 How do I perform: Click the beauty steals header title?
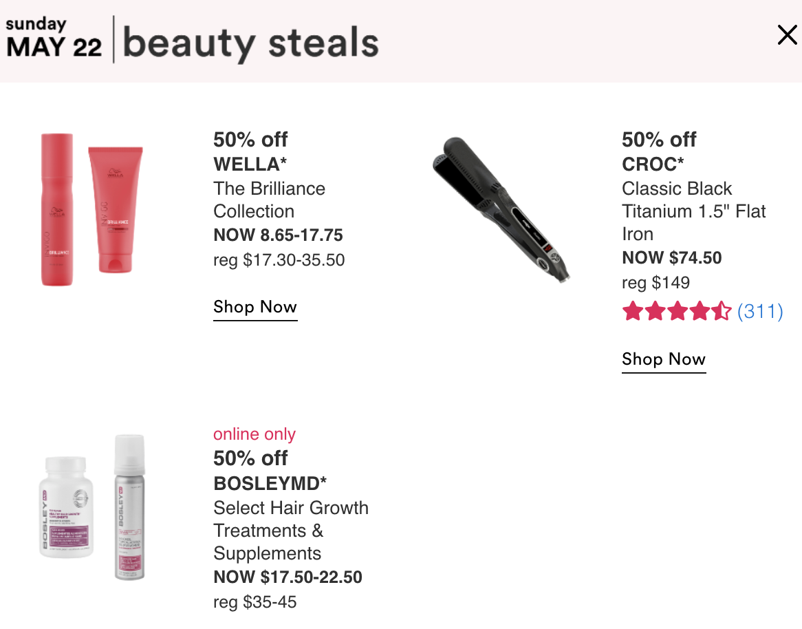click(250, 43)
